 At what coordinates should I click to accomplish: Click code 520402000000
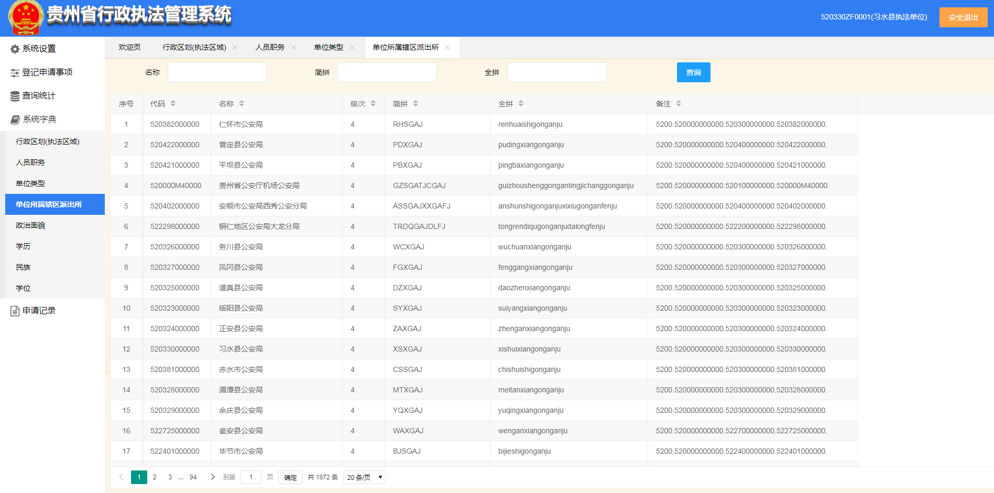pos(175,206)
